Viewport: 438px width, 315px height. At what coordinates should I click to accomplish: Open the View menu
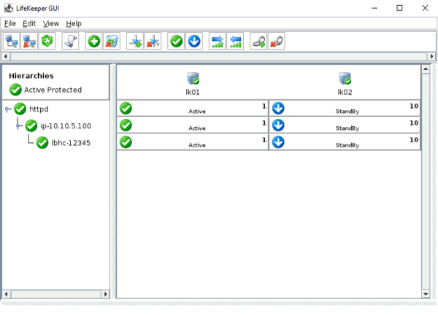(x=51, y=23)
